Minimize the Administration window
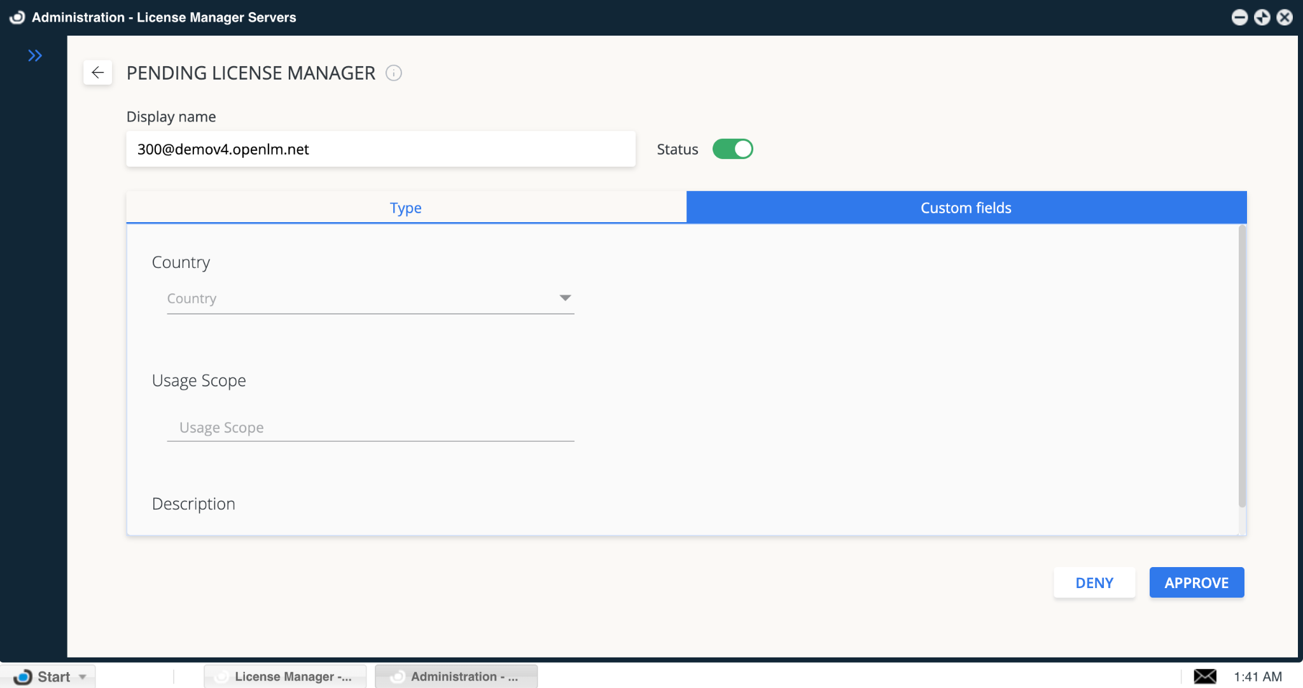This screenshot has height=688, width=1303. (x=1239, y=17)
